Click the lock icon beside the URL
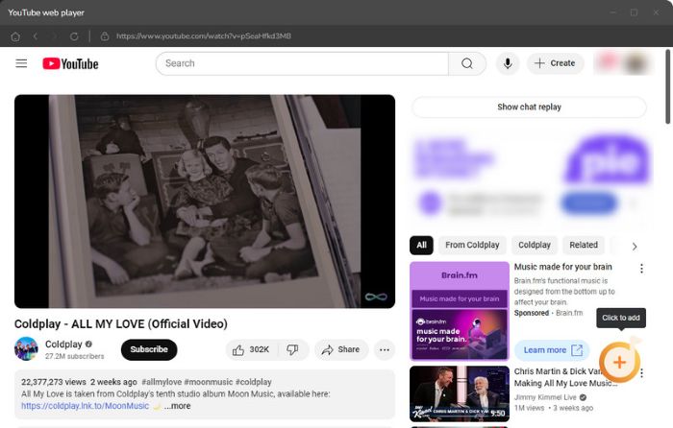The image size is (673, 428). (105, 36)
